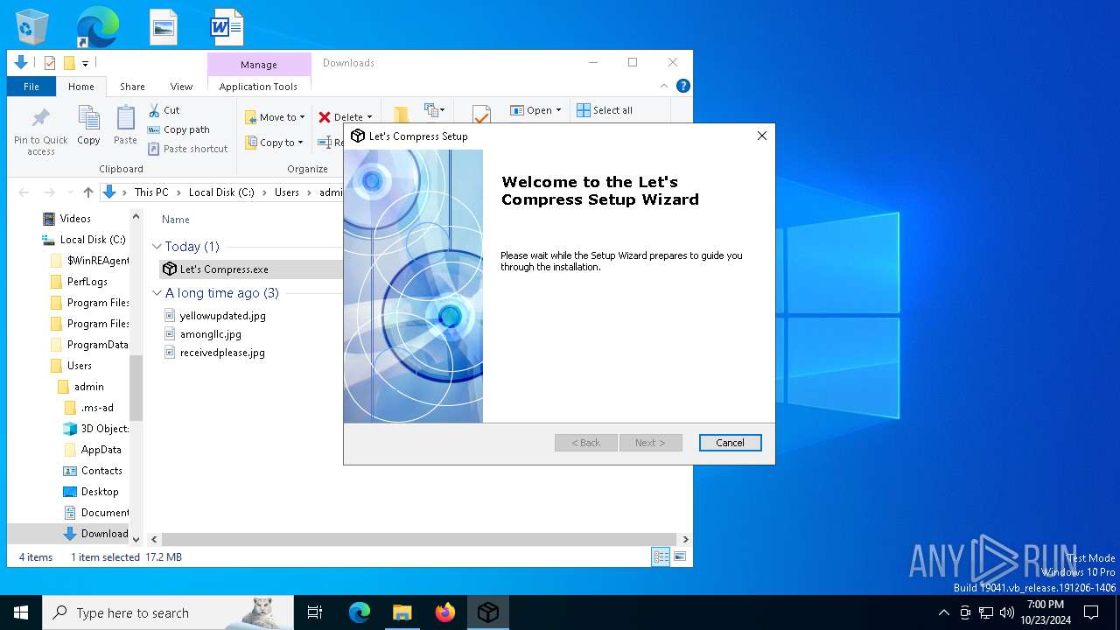Screen dimensions: 1120x630
Task: Switch to the Share ribbon tab
Action: tap(132, 87)
